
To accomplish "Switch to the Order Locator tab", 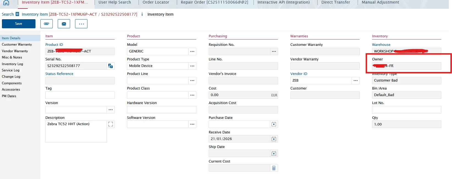I will pos(156,2).
